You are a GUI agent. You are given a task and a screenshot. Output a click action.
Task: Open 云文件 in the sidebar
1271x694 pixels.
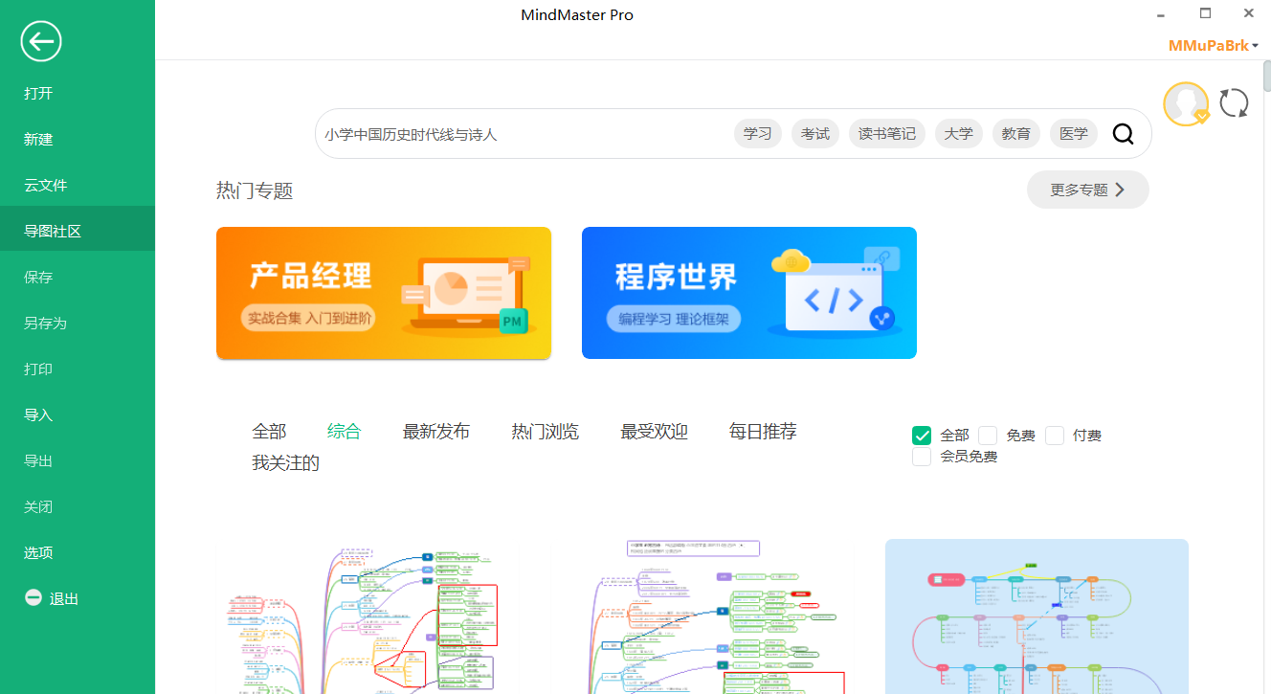click(x=46, y=185)
